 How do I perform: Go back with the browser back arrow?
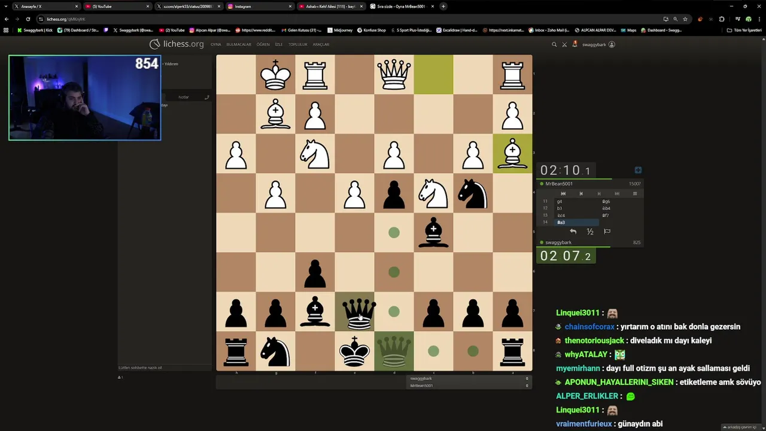[7, 19]
